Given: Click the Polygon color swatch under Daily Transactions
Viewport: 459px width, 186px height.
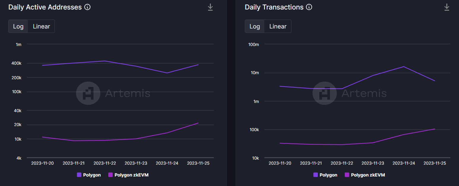Looking at the screenshot, I should coord(316,175).
